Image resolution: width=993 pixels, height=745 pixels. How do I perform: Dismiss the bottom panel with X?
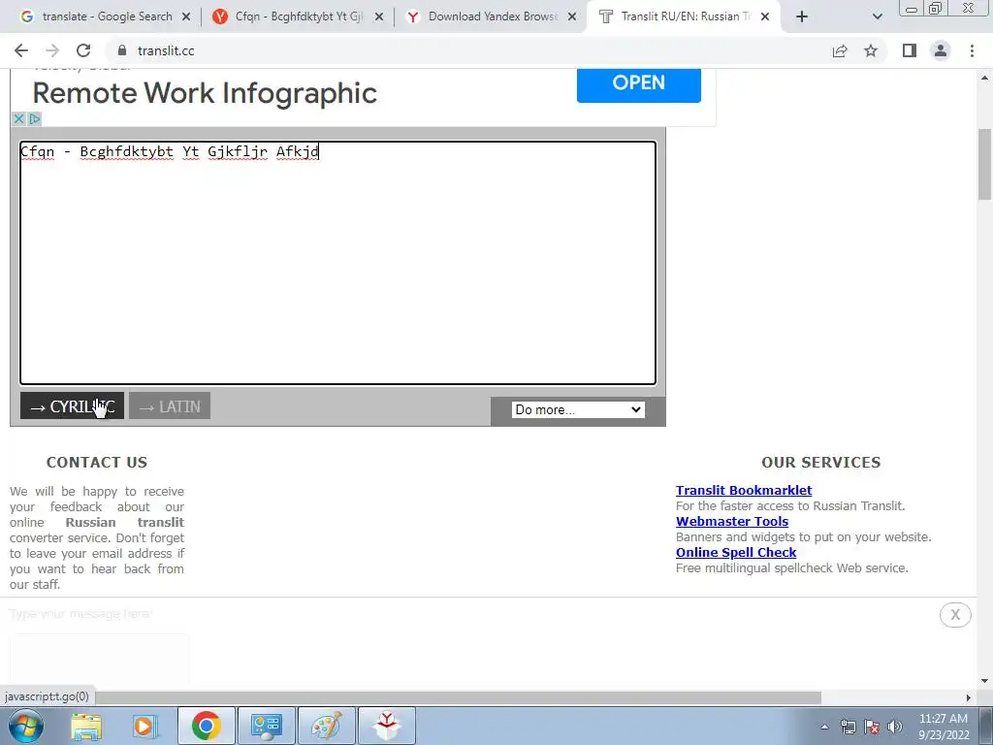point(955,614)
